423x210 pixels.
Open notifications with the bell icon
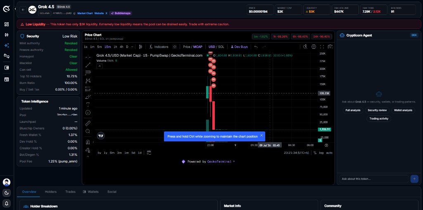[x=7, y=203]
